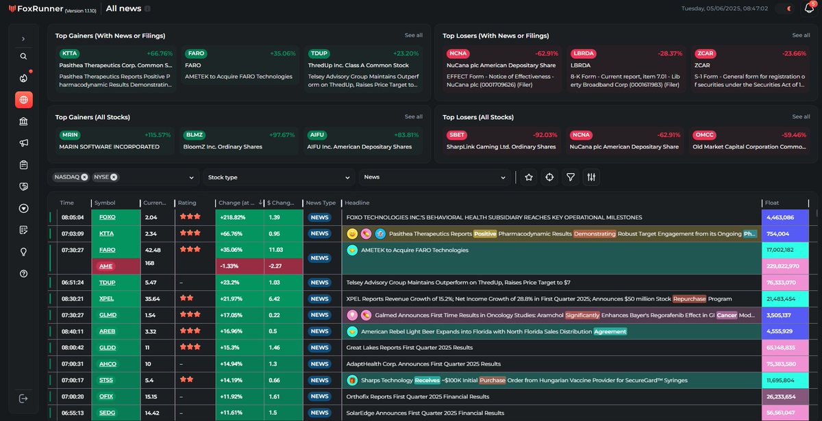
Task: Click the FoxRunner logo
Action: pyautogui.click(x=36, y=9)
